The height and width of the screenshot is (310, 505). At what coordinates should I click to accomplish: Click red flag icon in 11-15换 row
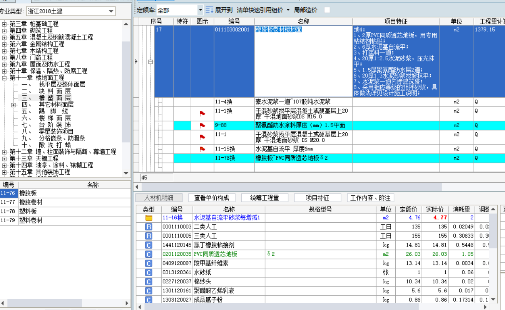[x=202, y=149]
